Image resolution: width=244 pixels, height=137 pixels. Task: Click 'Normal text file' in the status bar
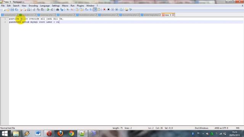click(8, 128)
